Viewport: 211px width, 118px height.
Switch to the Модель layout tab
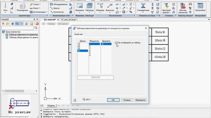(x=51, y=106)
